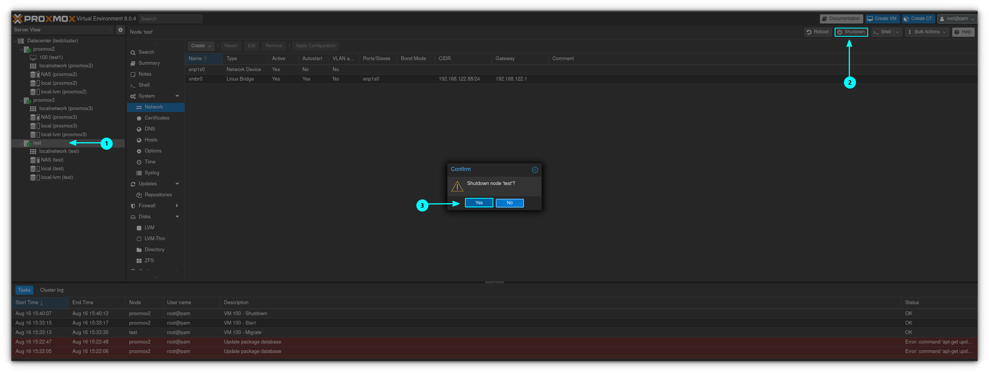Sort tasks by Start Time column
989x373 pixels.
coord(40,303)
